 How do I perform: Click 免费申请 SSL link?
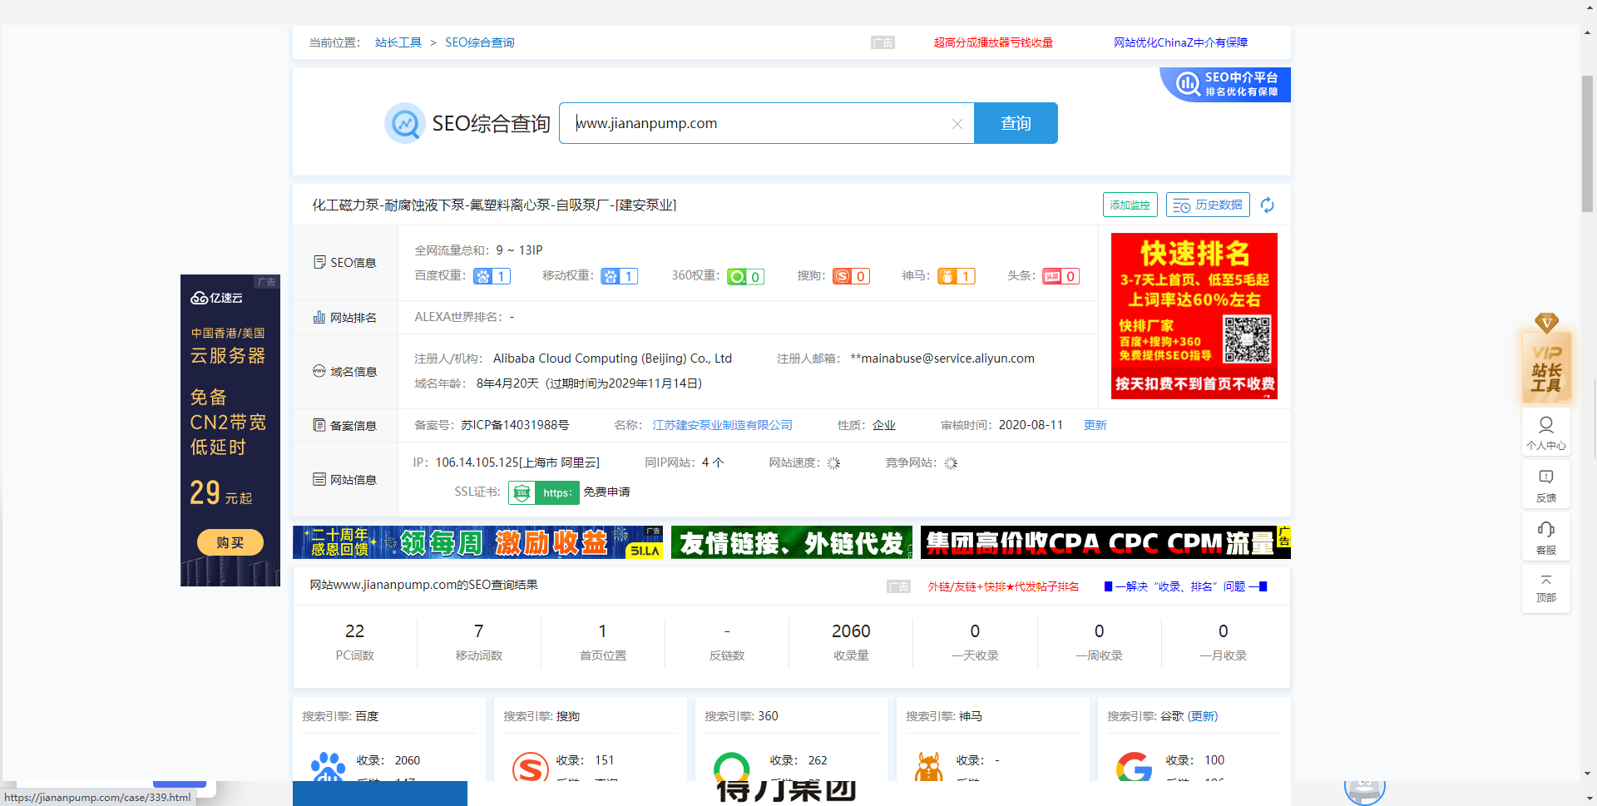(x=606, y=492)
